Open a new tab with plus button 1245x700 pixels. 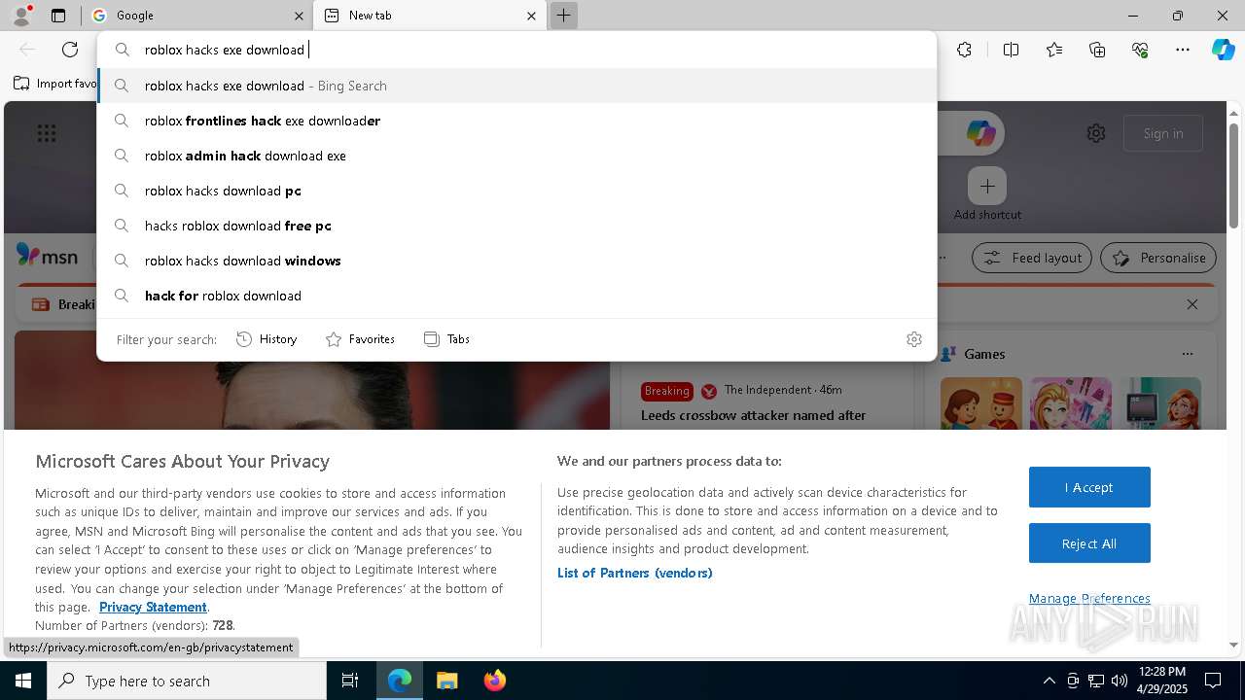(563, 16)
